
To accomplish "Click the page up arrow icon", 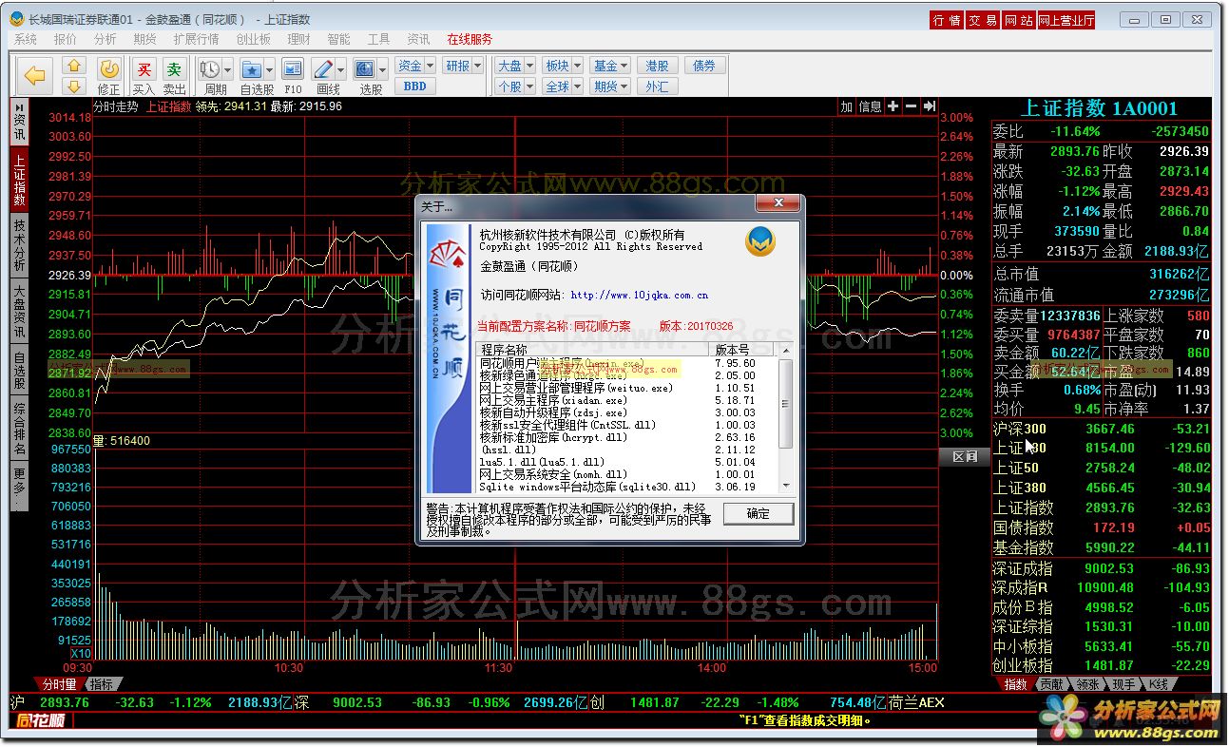I will point(75,66).
